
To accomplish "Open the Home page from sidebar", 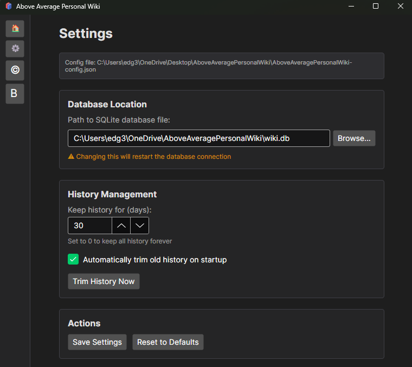I will point(15,29).
